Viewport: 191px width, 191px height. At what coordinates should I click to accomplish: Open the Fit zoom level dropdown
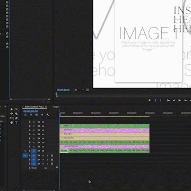[x=79, y=90]
